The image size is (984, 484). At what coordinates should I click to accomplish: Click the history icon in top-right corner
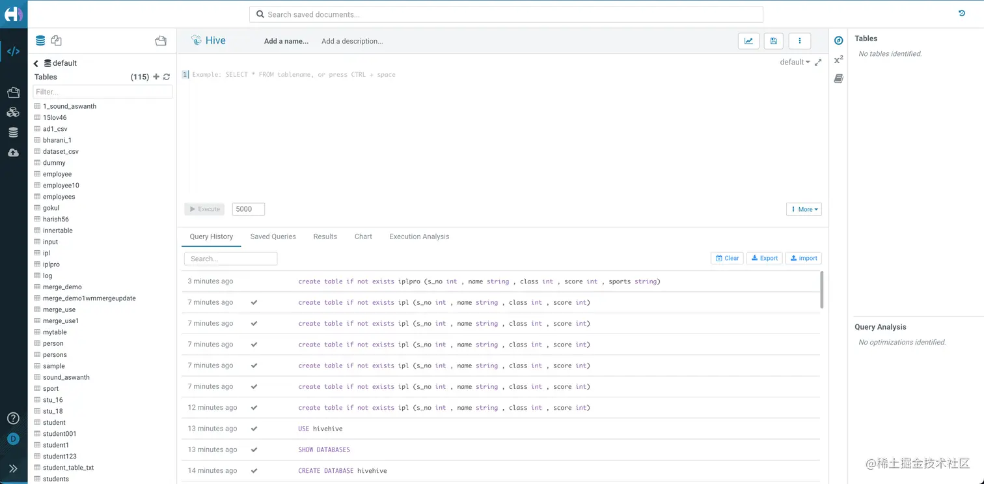click(x=962, y=13)
